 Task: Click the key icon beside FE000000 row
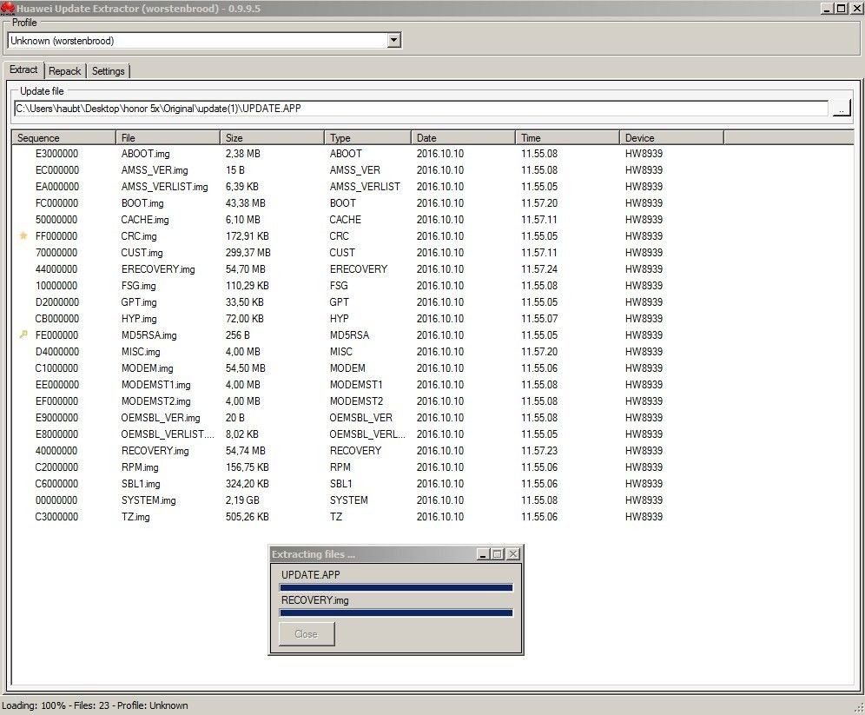point(23,334)
